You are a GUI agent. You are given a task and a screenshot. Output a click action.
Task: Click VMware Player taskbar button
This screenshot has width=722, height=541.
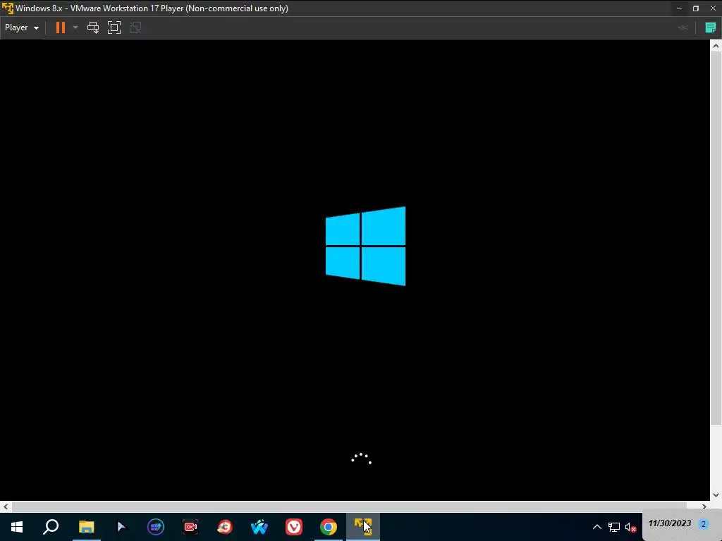(363, 527)
